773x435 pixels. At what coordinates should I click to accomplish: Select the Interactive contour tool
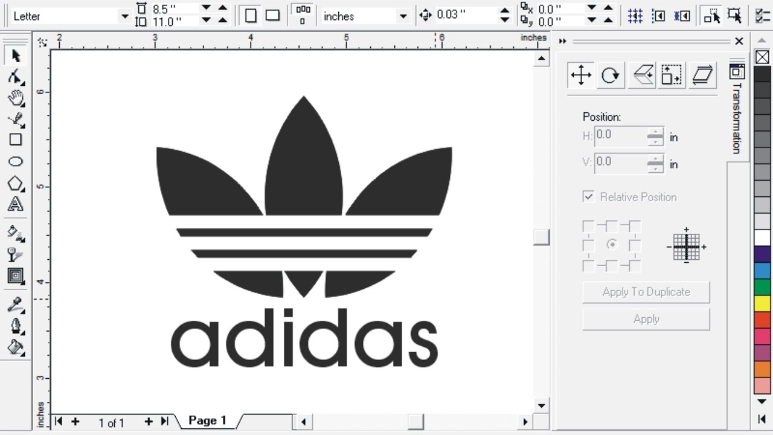(16, 276)
